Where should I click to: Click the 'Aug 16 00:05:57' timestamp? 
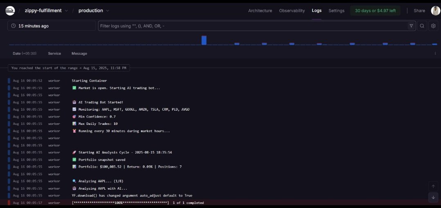pos(27,203)
